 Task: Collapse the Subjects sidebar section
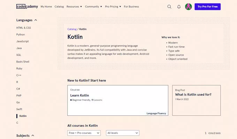tap(25, 136)
